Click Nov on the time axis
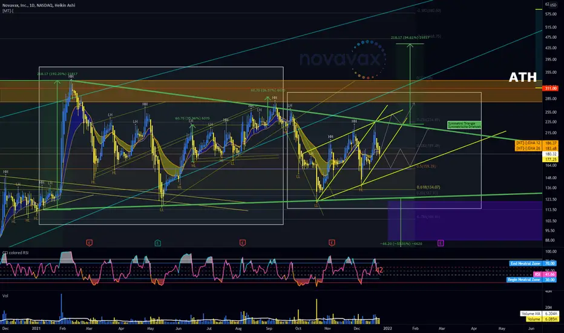 point(327,328)
